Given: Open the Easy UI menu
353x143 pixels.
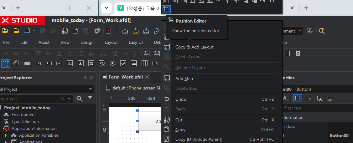Looking at the screenshot, I should click(136, 42).
